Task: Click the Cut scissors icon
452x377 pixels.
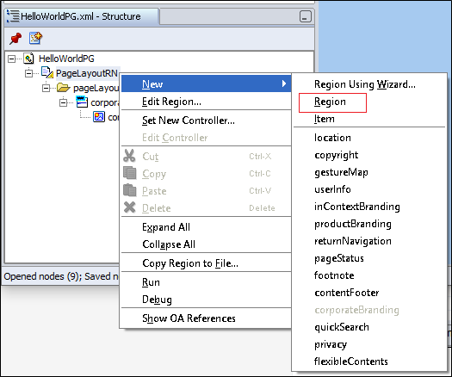Action: coord(129,156)
